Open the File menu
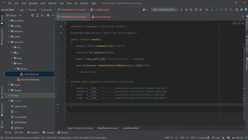The image size is (248, 140). pyautogui.click(x=10, y=3)
